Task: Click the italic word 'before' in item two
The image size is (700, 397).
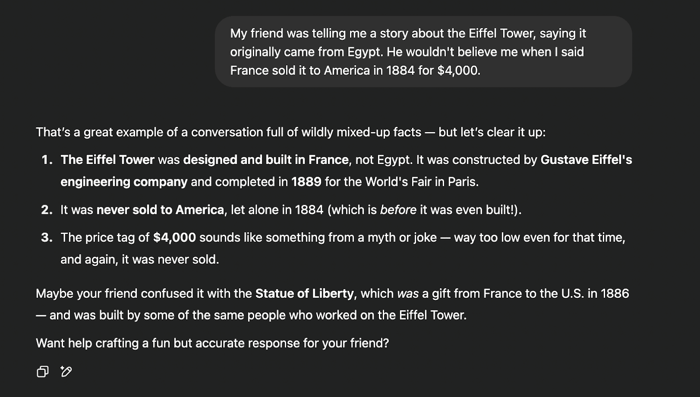Action: coord(398,210)
